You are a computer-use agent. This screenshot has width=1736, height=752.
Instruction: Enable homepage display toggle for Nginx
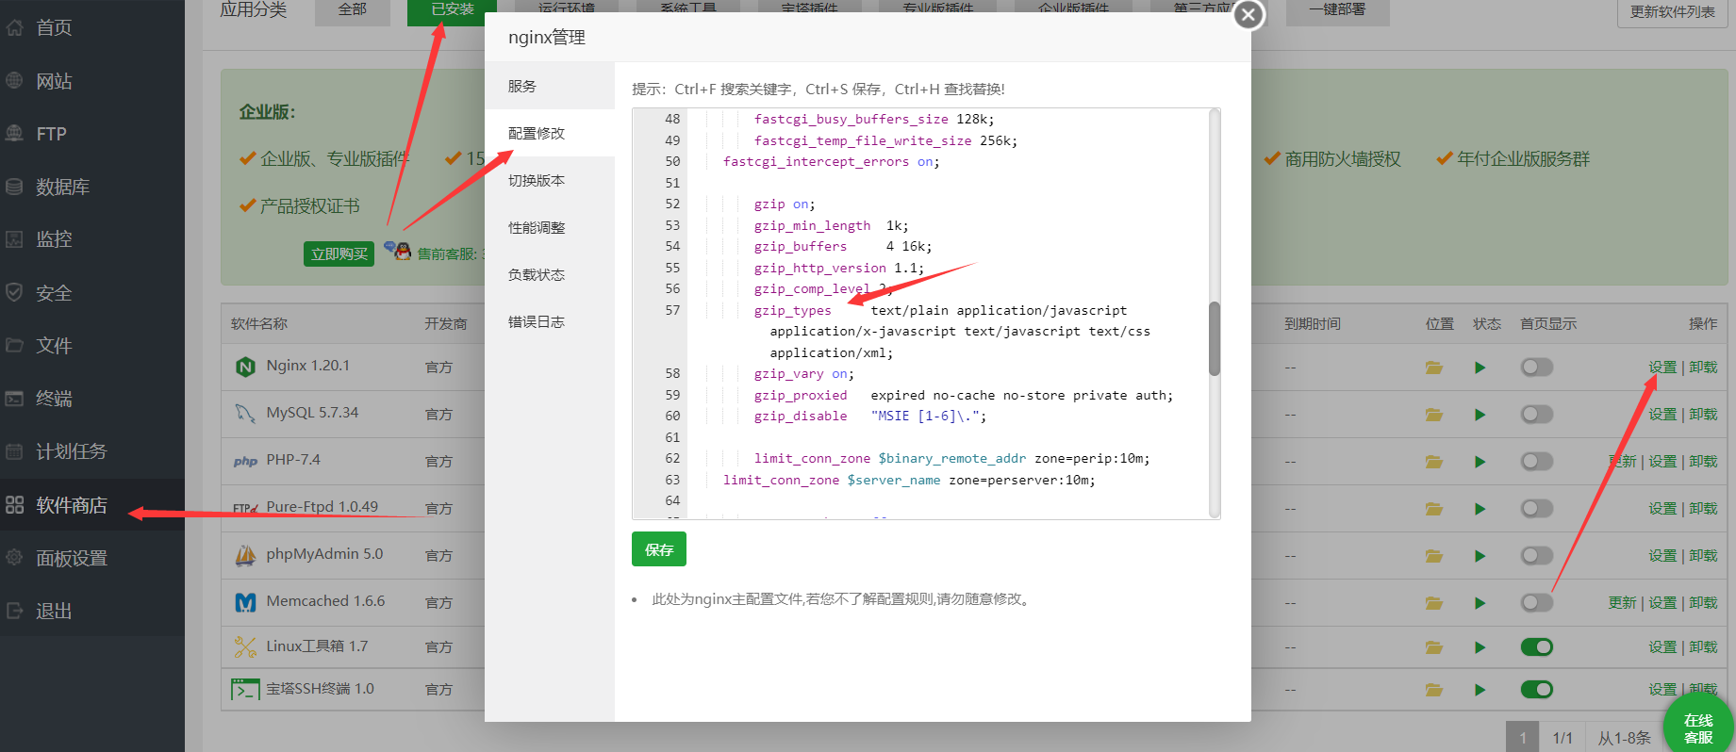point(1536,367)
